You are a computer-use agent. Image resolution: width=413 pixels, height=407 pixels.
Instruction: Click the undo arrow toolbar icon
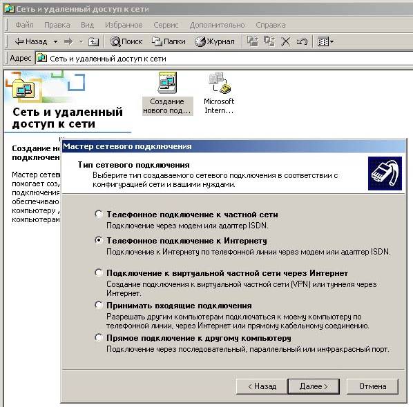click(302, 41)
